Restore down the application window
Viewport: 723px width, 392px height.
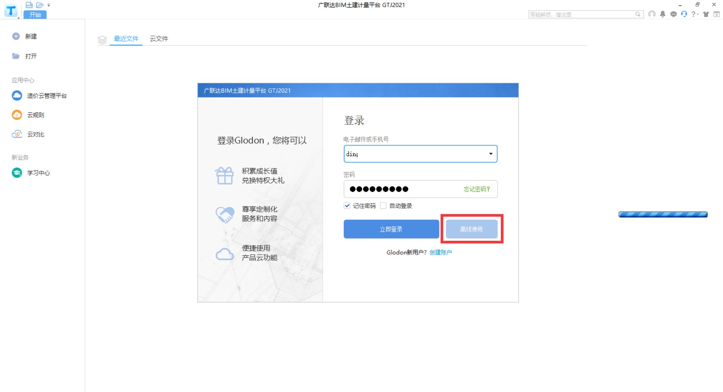point(697,5)
